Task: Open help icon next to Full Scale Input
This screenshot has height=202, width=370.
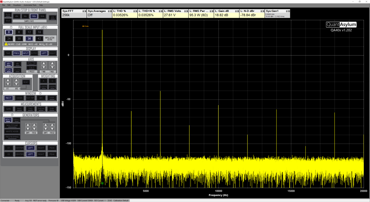Action: (x=11, y=27)
